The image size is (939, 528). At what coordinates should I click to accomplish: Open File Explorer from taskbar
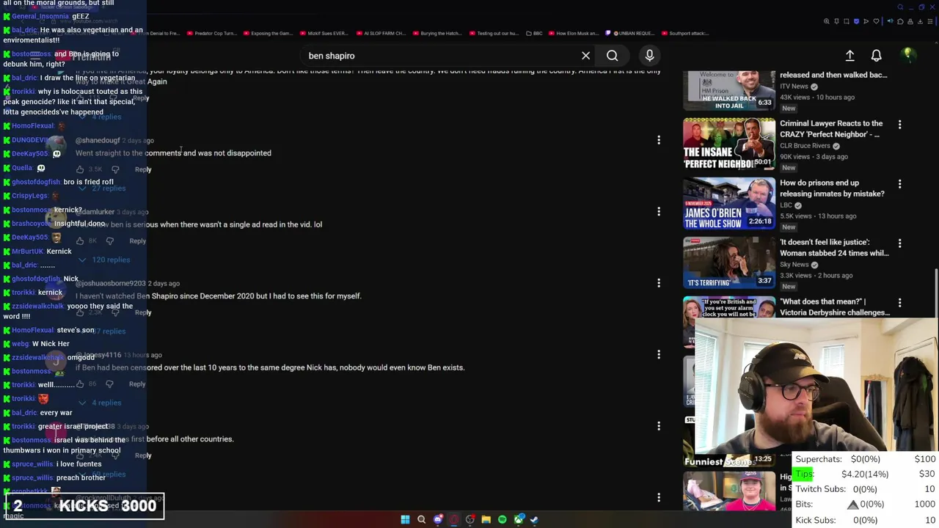tap(486, 519)
